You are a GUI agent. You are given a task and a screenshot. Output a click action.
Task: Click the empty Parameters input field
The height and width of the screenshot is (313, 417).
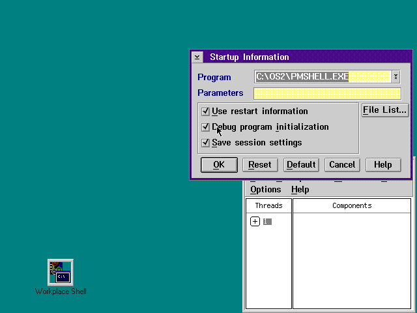(x=327, y=93)
